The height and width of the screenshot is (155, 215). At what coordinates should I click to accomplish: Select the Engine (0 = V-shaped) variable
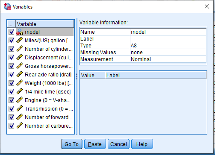(45, 100)
